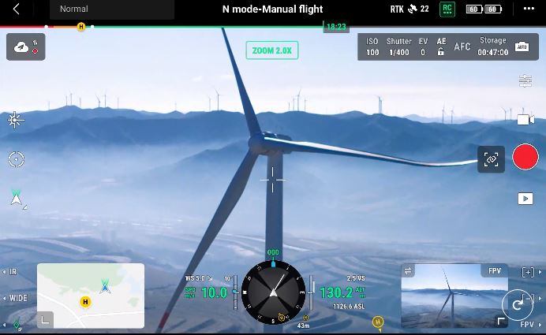This screenshot has width=546, height=335.
Task: Toggle the AE lock
Action: pos(441,47)
